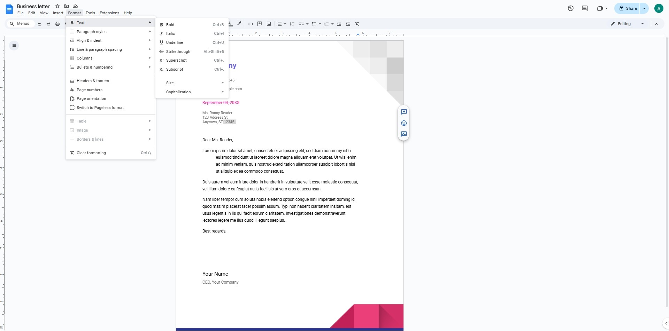Open the Extensions menu
The height and width of the screenshot is (331, 669).
coord(109,13)
